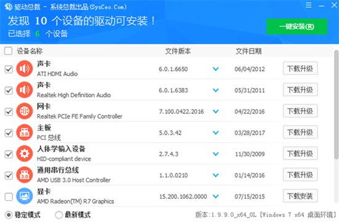The image size is (339, 222).
Task: Click the 驱动总裁 app logo in title bar
Action: click(9, 7)
